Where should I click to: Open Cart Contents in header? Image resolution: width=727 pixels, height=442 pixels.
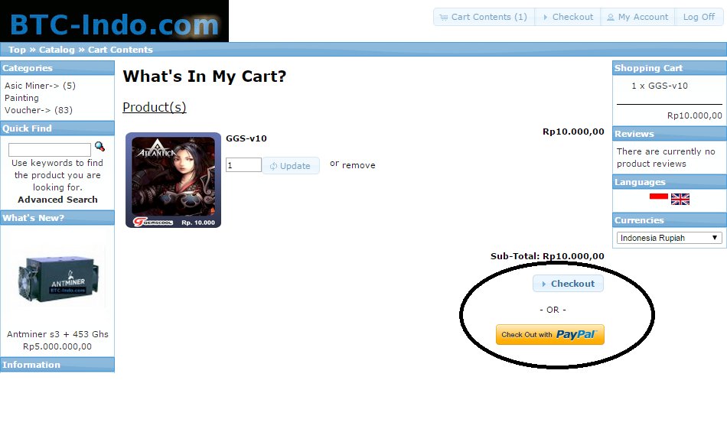pos(484,17)
